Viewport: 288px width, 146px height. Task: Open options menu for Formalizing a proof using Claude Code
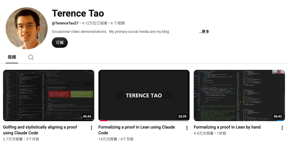187,128
